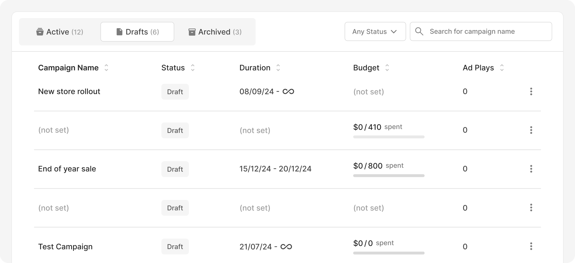575x263 pixels.
Task: Sort by Duration column arrows
Action: tap(278, 68)
